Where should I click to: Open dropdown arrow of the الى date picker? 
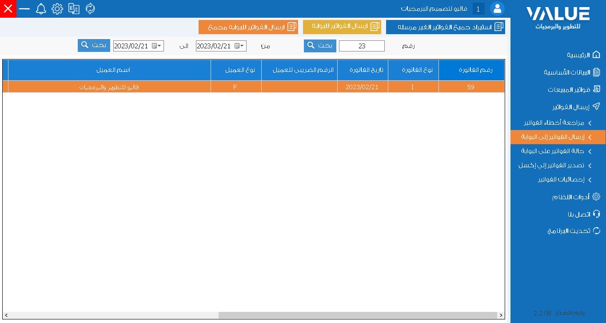pos(159,46)
